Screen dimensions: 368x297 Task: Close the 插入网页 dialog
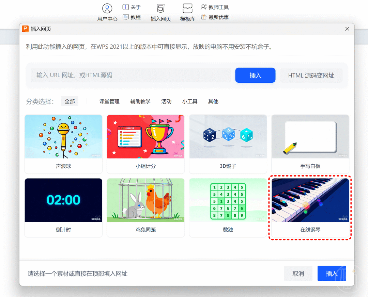[x=347, y=29]
